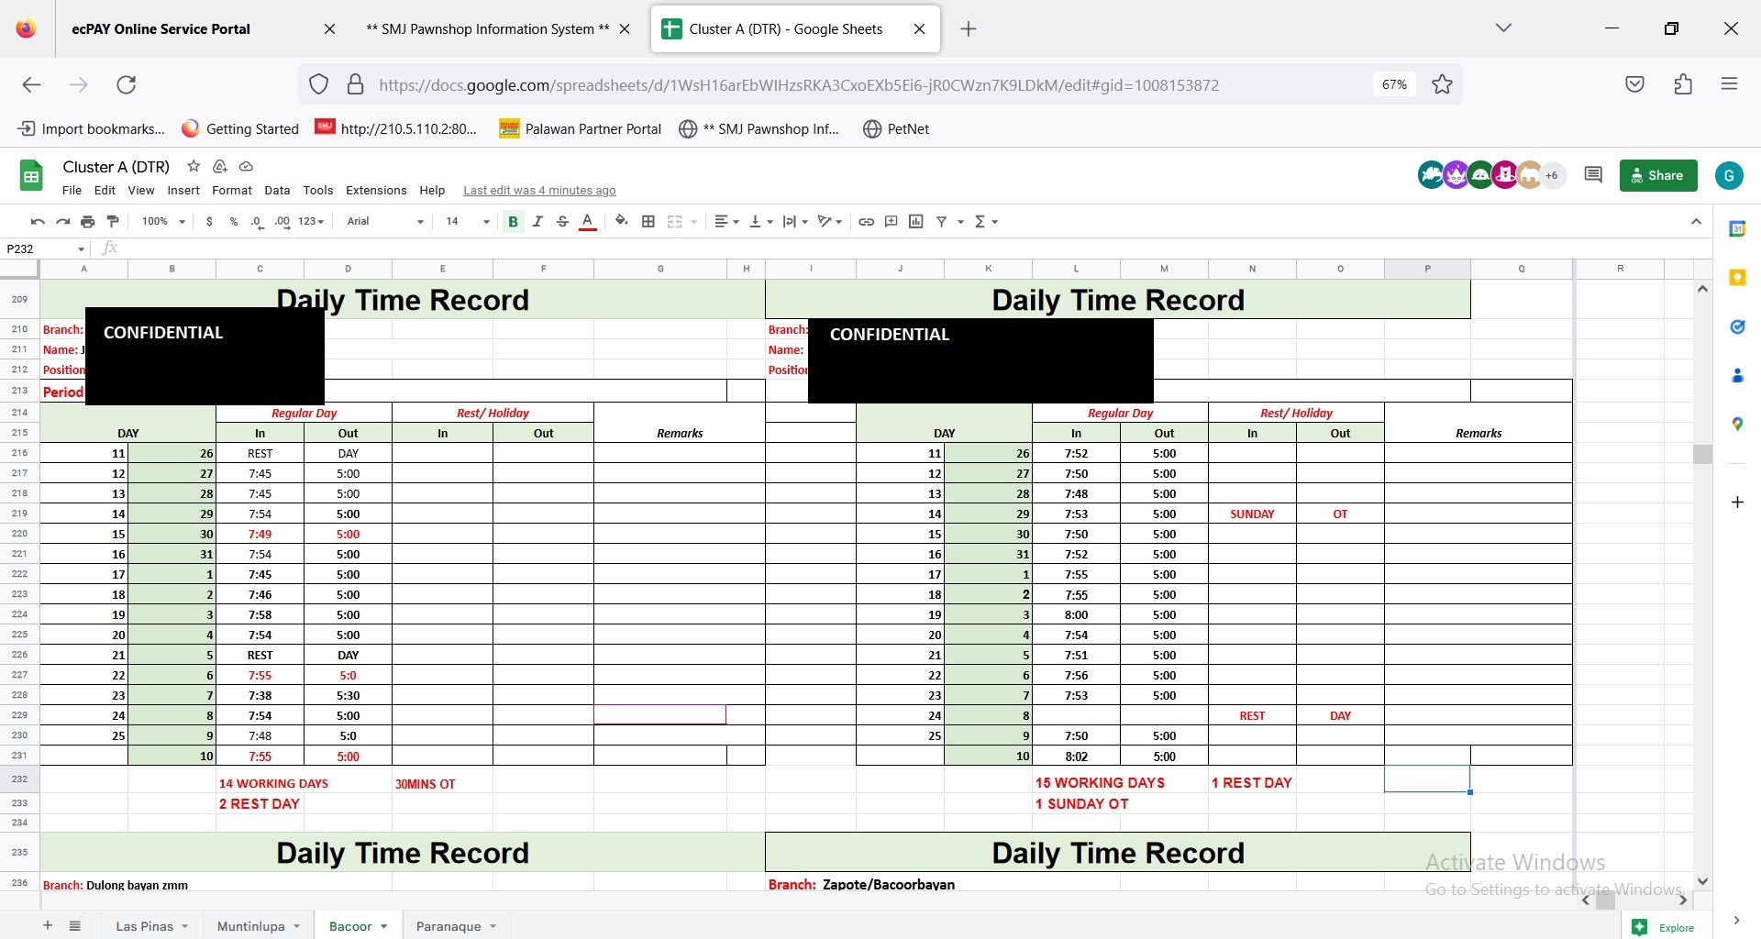Viewport: 1761px width, 939px height.
Task: Insert a chart
Action: (916, 221)
